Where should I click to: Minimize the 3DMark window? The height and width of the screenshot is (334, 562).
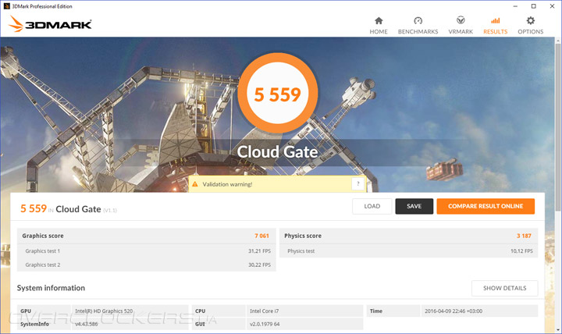coord(515,6)
